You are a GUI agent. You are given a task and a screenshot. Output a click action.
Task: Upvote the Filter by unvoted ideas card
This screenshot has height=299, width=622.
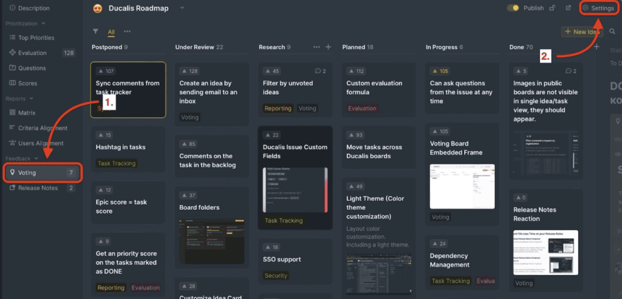[x=272, y=72]
